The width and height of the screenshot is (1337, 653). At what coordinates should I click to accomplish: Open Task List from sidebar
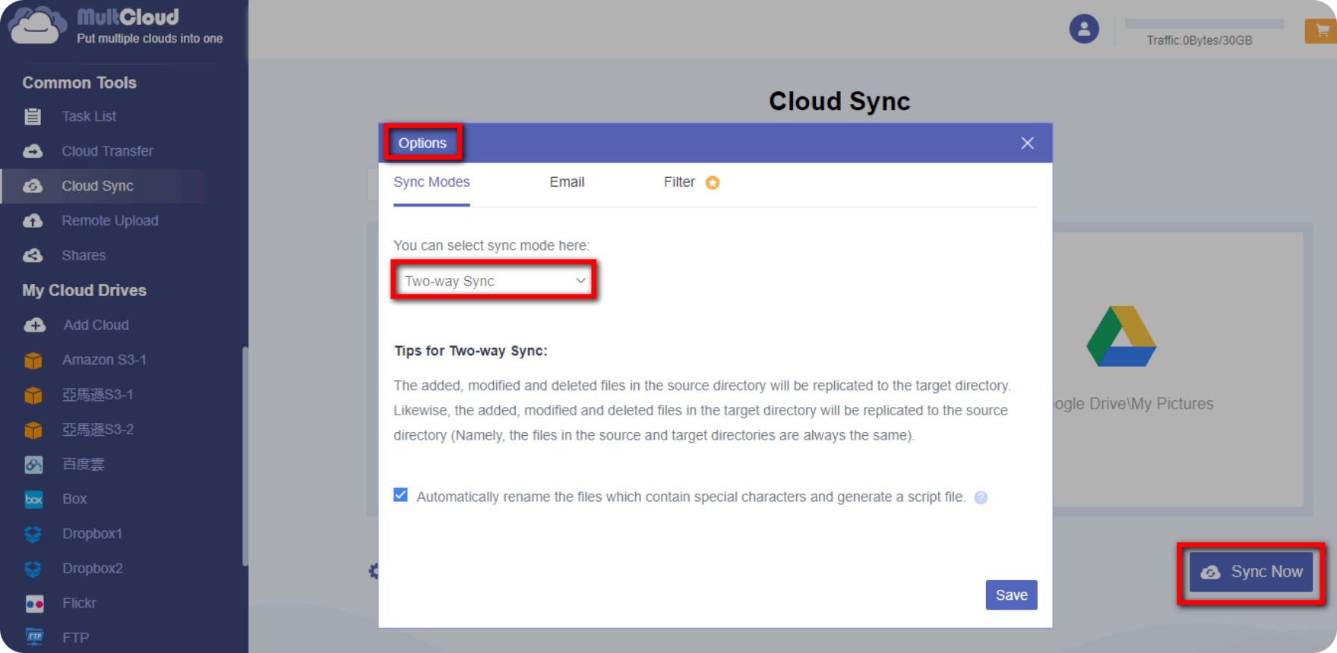coord(89,116)
